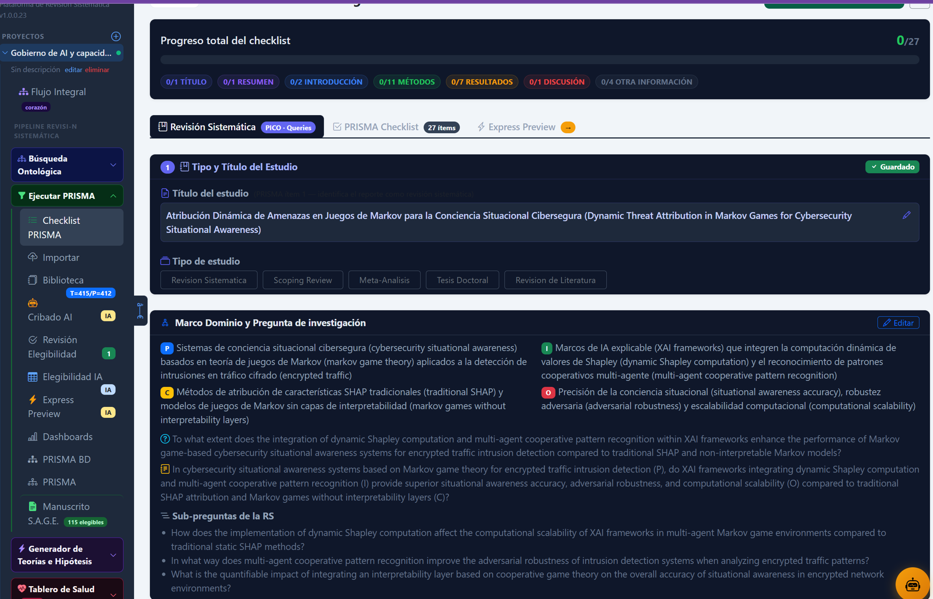Click the blue P population badge

tap(167, 348)
